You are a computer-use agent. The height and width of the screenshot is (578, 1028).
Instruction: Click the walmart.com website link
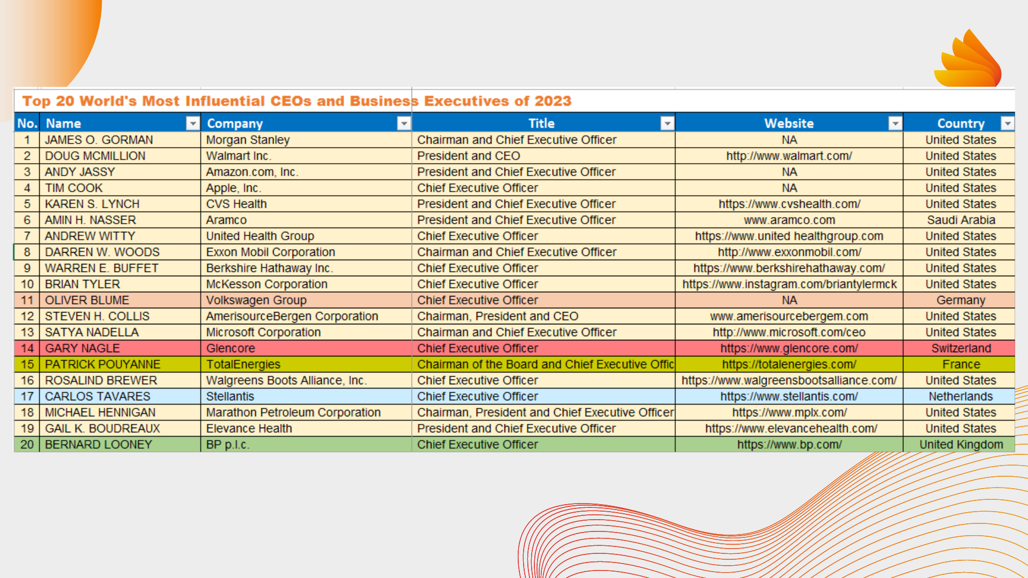pos(789,156)
